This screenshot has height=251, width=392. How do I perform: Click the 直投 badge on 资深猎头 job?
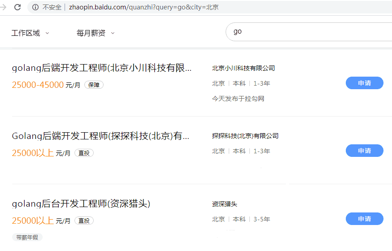(x=84, y=221)
